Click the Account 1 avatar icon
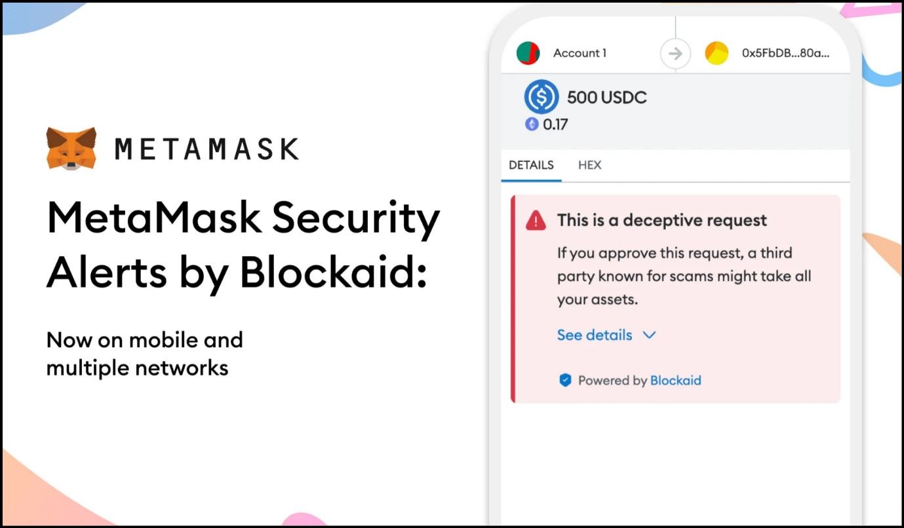This screenshot has width=904, height=528. pyautogui.click(x=528, y=53)
